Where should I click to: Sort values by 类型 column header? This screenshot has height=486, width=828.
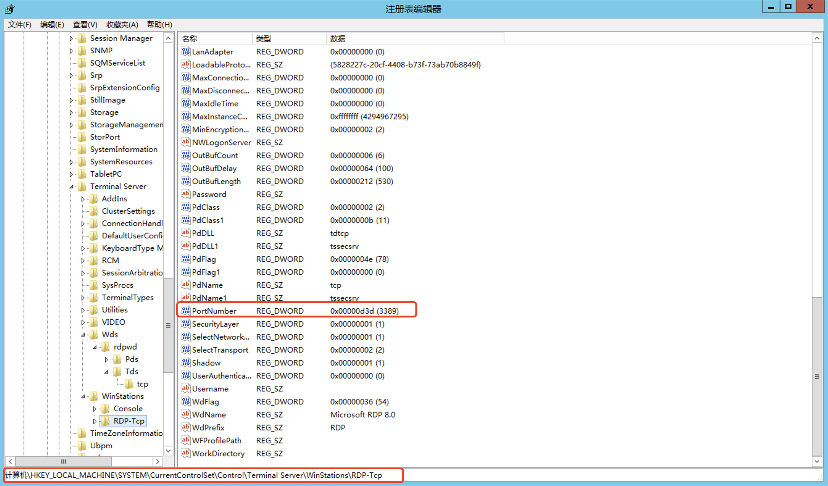point(290,39)
